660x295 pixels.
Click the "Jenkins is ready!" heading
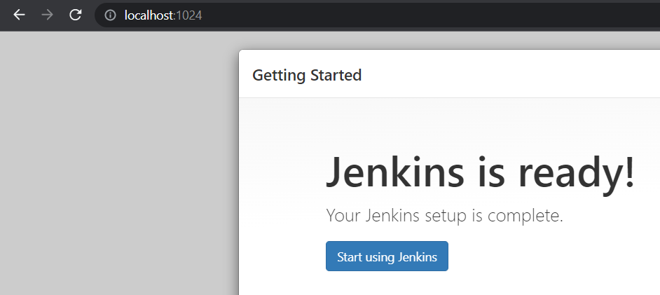click(481, 172)
